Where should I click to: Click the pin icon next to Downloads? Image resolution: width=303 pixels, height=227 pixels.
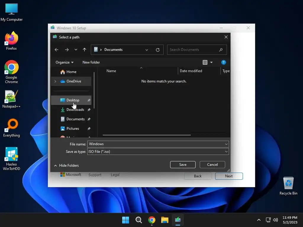(89, 110)
